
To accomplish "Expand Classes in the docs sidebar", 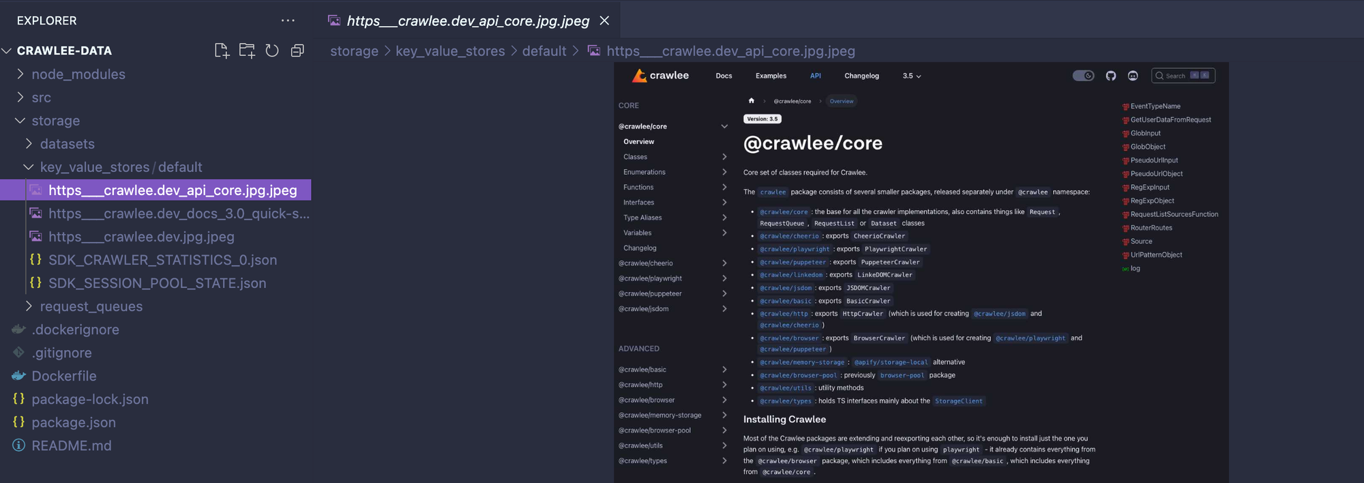I will tap(724, 157).
